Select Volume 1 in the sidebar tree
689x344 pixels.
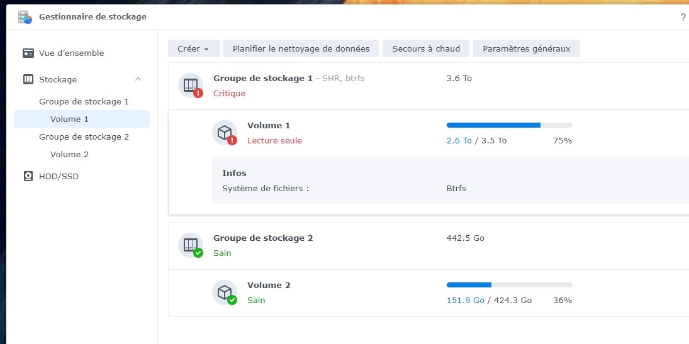pos(69,119)
